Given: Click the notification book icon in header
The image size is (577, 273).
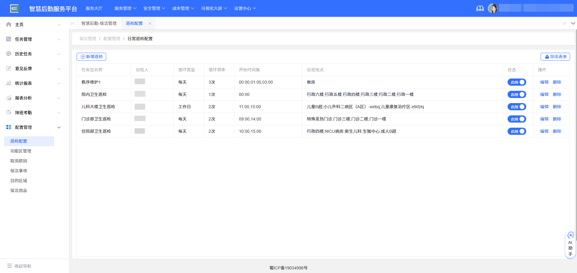Looking at the screenshot, I should (x=480, y=8).
